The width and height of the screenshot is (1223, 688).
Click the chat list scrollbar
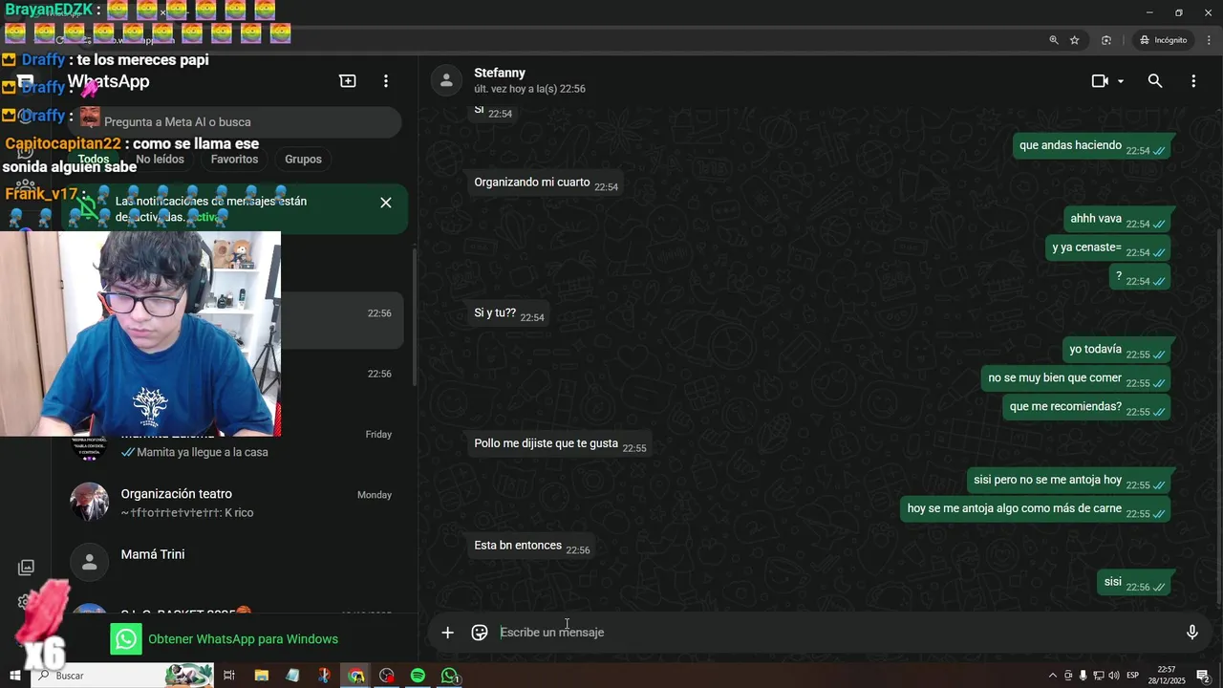(x=414, y=315)
